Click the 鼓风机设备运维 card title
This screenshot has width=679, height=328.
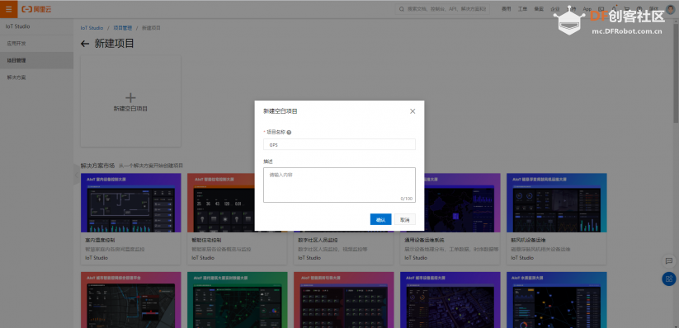click(x=528, y=240)
